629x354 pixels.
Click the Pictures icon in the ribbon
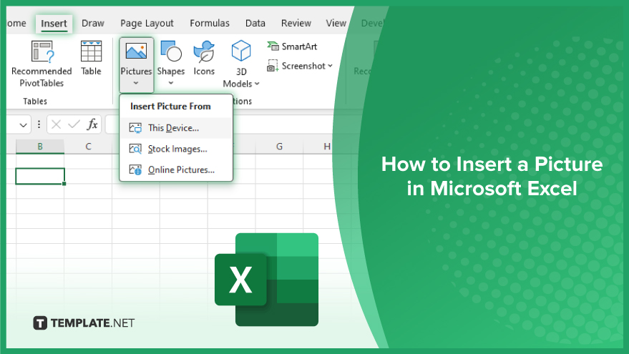tap(136, 51)
